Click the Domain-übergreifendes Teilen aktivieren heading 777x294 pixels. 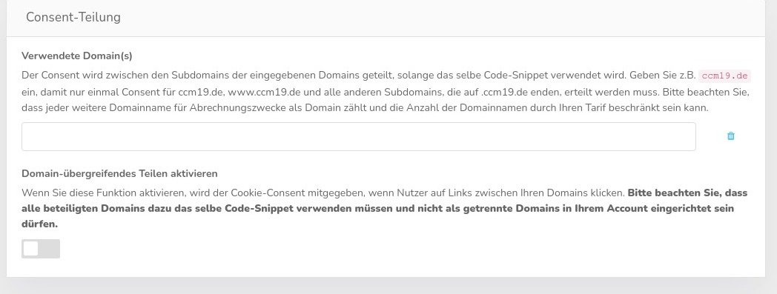[119, 174]
